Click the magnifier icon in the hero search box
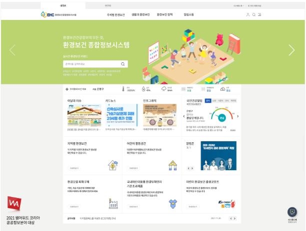The image size is (306, 231). pos(122,64)
